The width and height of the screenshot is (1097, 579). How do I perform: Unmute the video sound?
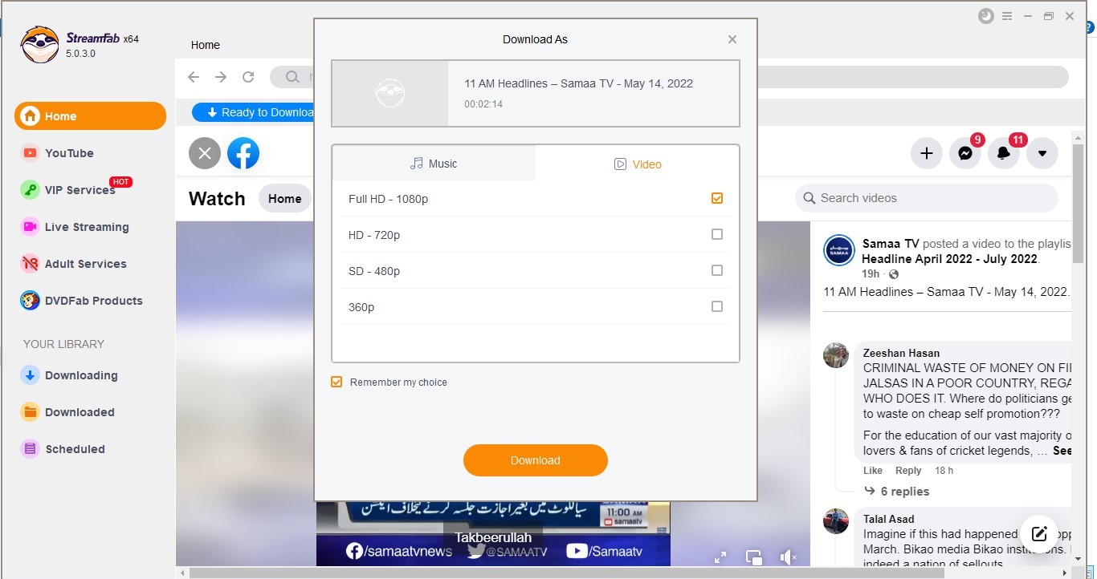tap(788, 557)
